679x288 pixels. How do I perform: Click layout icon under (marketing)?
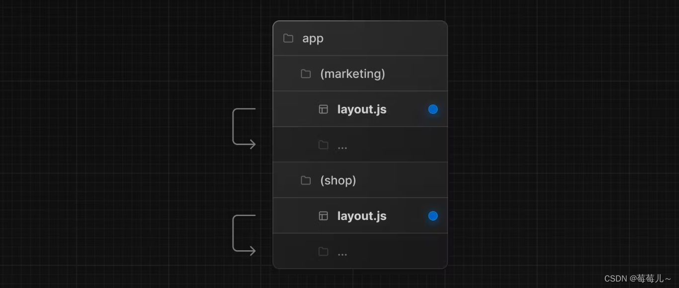[323, 109]
